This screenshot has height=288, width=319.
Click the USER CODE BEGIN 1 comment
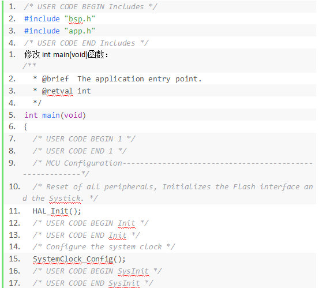(84, 139)
